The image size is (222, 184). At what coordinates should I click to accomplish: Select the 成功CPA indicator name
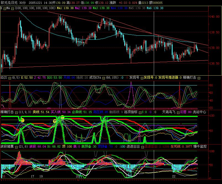(x=95, y=78)
